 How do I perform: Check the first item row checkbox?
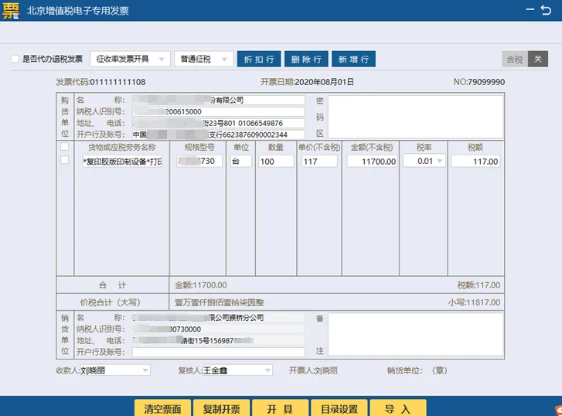[64, 160]
